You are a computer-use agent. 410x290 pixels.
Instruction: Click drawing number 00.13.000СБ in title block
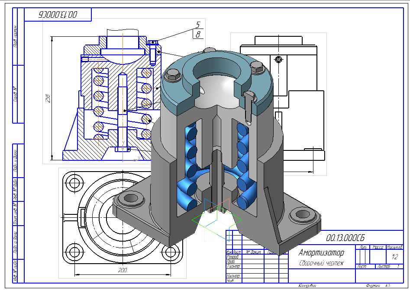coord(345,238)
